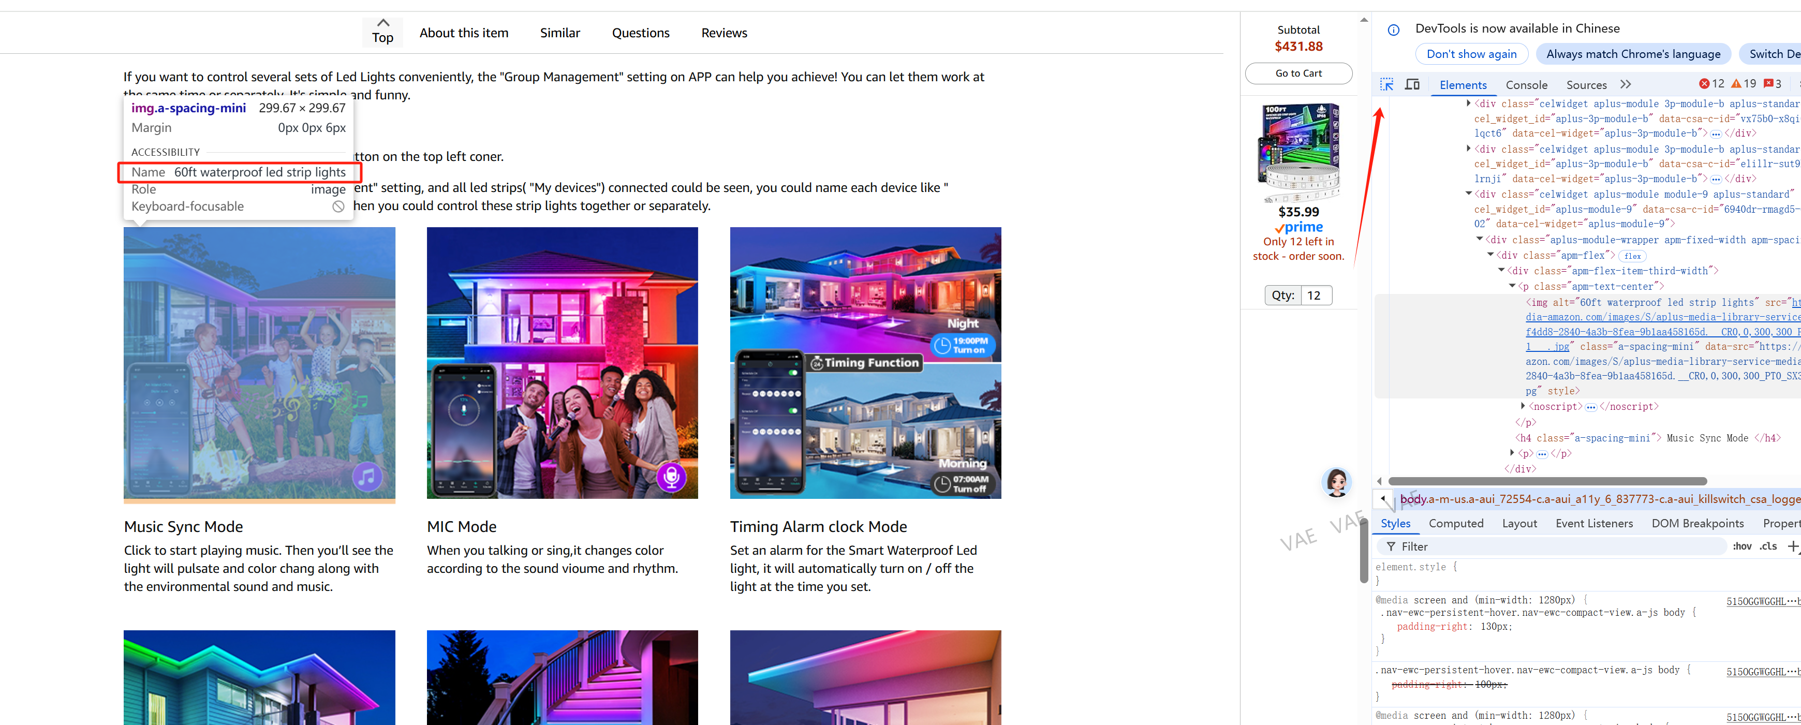Collapse the aplus-module module-9 div node
The width and height of the screenshot is (1801, 725).
coord(1468,194)
